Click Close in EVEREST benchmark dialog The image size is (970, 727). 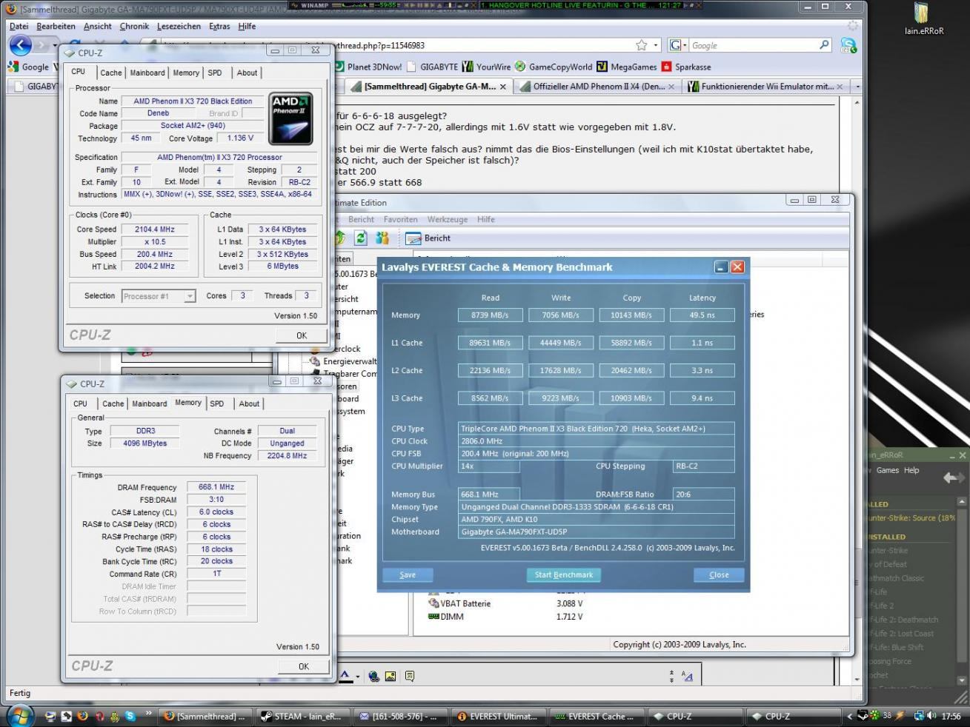(719, 574)
